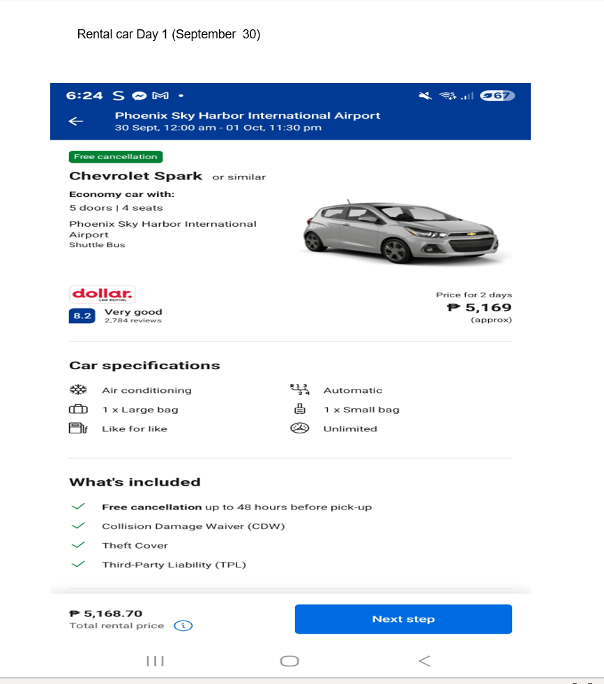
Task: Click the automatic transmission gear icon
Action: pyautogui.click(x=299, y=389)
